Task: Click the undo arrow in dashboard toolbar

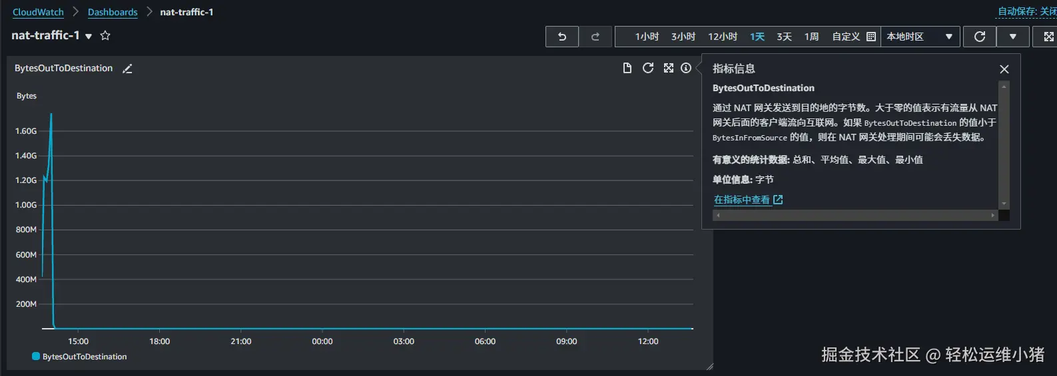Action: [562, 37]
